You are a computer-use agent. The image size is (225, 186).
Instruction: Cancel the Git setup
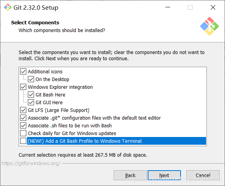(203, 175)
